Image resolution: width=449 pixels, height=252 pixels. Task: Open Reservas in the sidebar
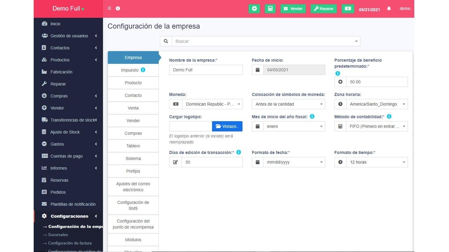coord(68,180)
